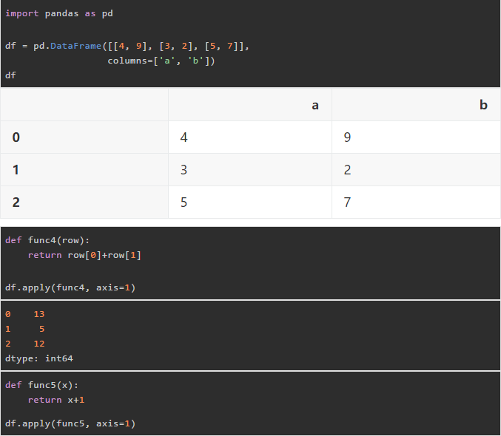Click the table cell containing value 5
This screenshot has width=501, height=436.
click(184, 202)
